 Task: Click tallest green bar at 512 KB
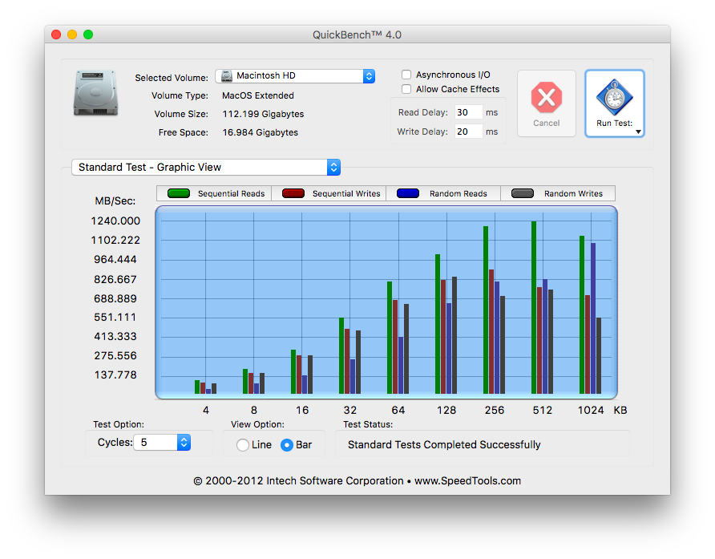point(534,307)
